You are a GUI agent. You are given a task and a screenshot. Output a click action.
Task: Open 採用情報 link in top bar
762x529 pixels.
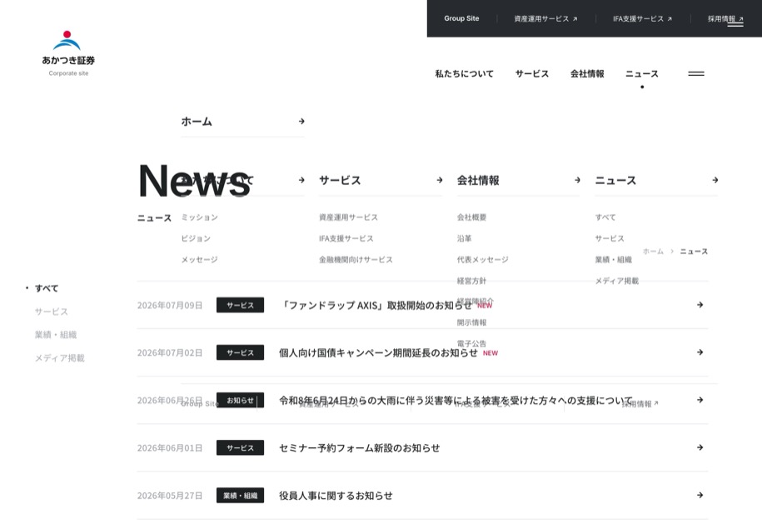coord(725,18)
